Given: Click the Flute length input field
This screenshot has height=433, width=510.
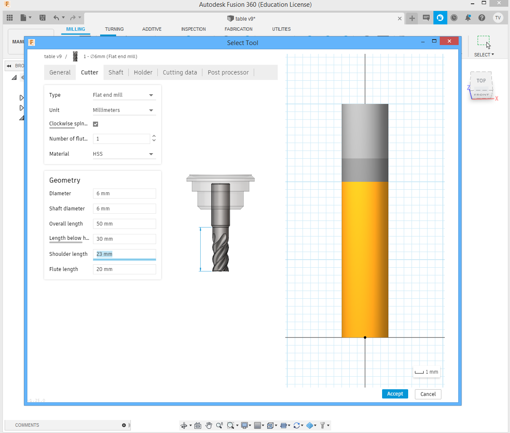Looking at the screenshot, I should [124, 269].
